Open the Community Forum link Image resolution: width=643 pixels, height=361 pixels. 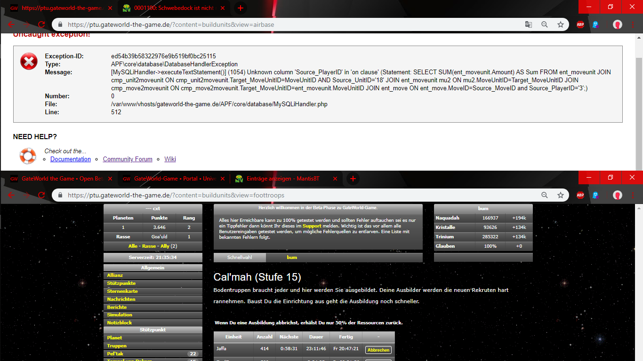point(128,159)
